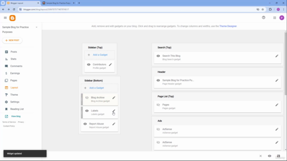
Task: Open Terms of Service link
Action: pos(9,122)
